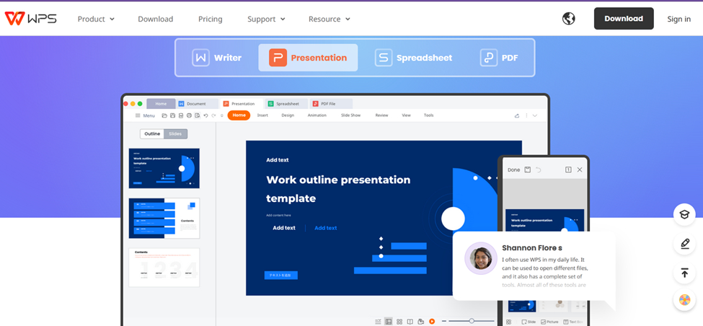Click the back-to-top arrow icon

tap(684, 273)
